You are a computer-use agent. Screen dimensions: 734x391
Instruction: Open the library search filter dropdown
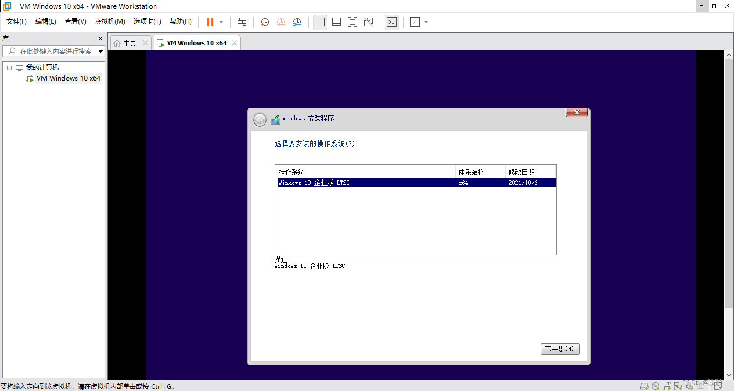coord(100,52)
